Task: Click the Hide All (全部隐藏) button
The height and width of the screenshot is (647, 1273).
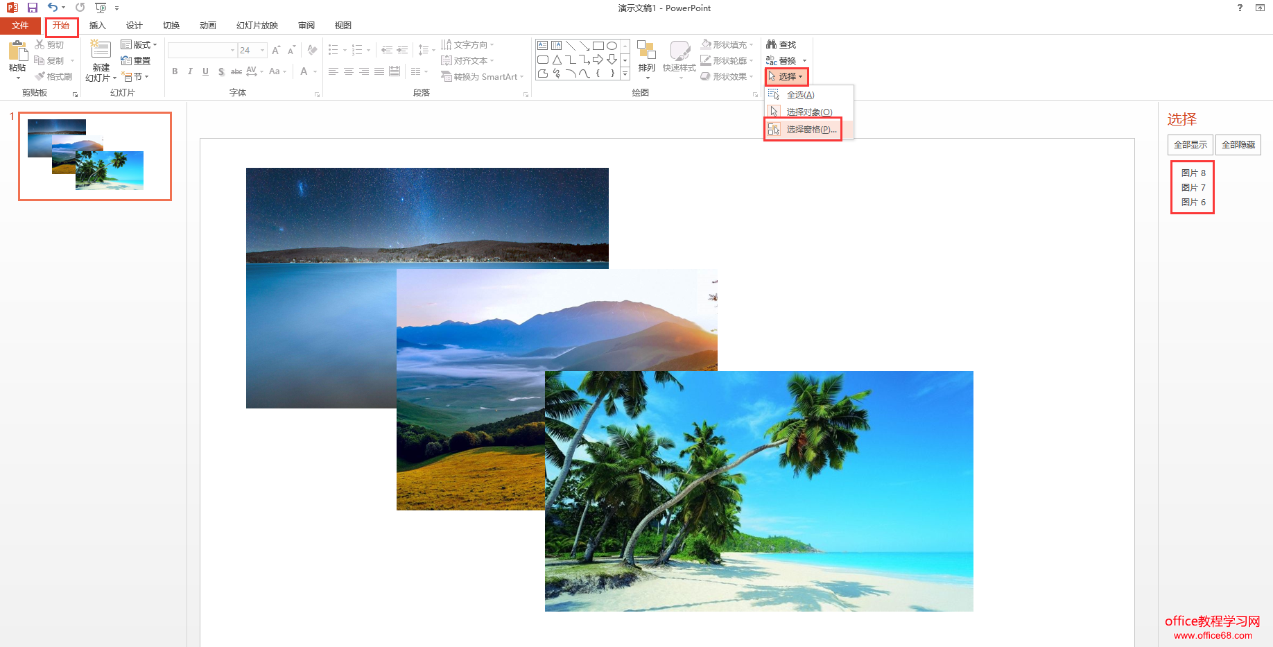Action: [x=1238, y=145]
